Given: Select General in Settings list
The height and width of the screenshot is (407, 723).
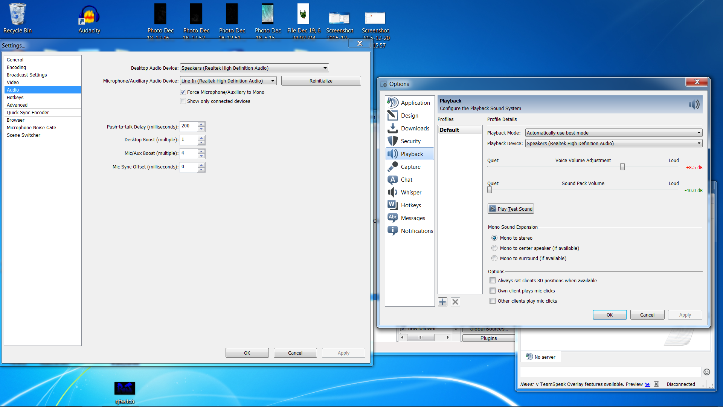Looking at the screenshot, I should point(43,60).
